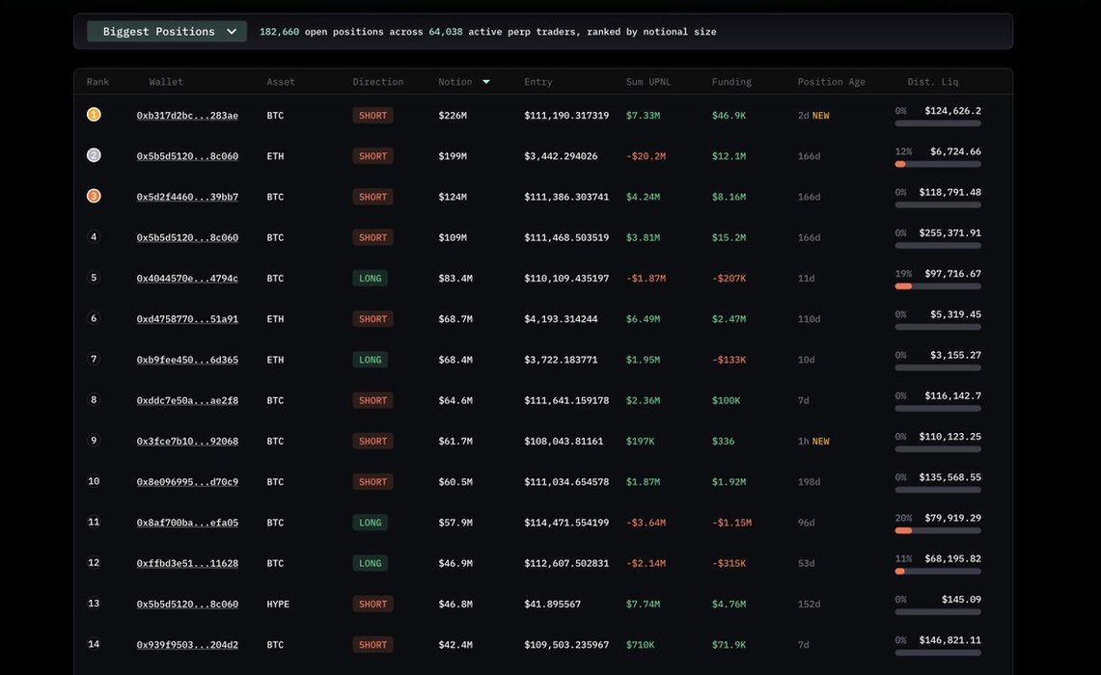
Task: Click the SHORT badge in the rank 1 row
Action: 372,116
